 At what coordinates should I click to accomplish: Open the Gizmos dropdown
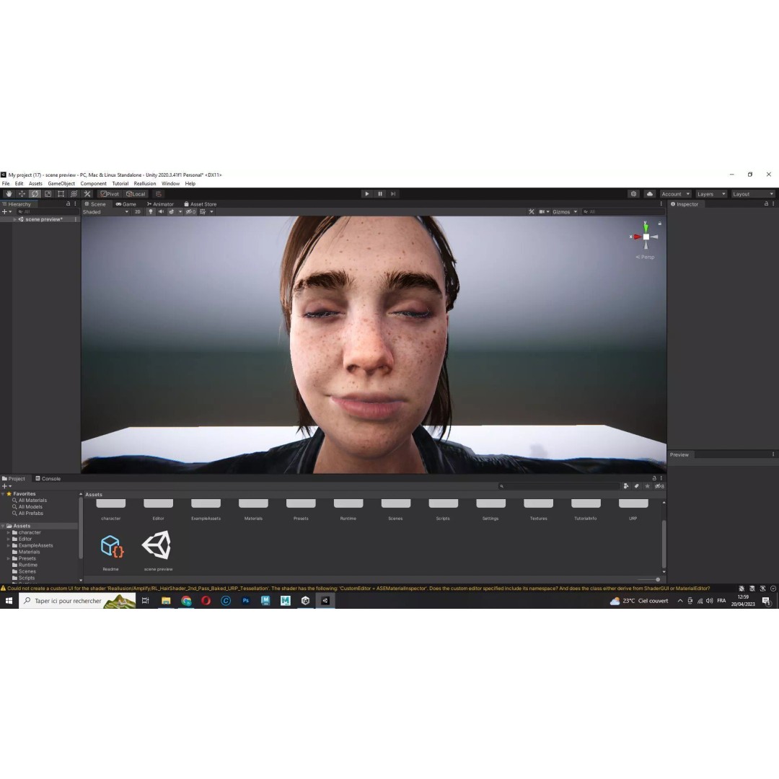coord(565,211)
